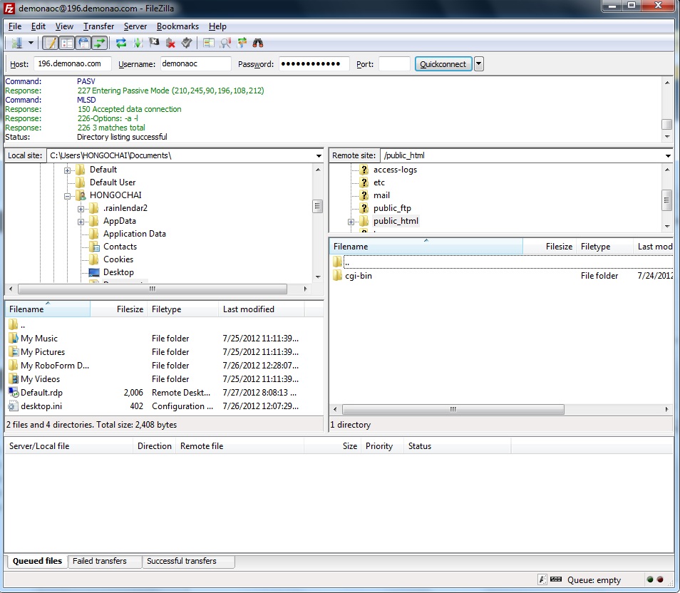Click the status bar character set icon
The height and width of the screenshot is (593, 680).
[x=542, y=579]
